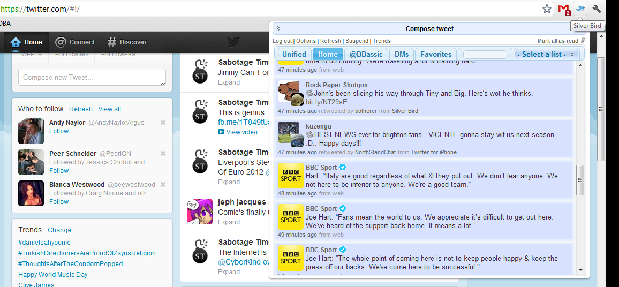This screenshot has height=287, width=619.
Task: Click the Silver Bird timeline scrollbar thumb
Action: tap(580, 180)
